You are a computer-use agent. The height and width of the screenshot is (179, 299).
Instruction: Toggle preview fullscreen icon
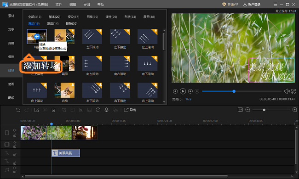click(293, 91)
